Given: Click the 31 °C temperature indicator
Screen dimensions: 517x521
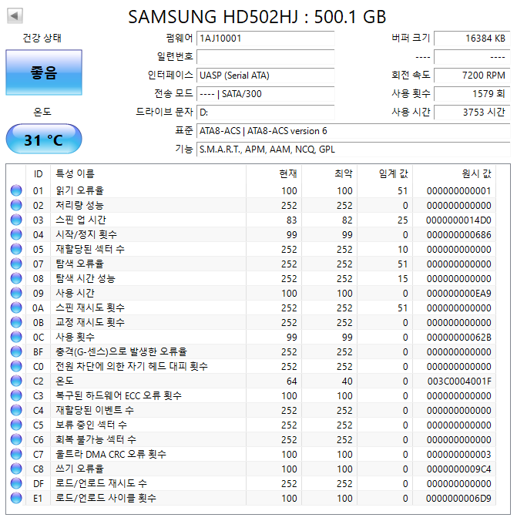Looking at the screenshot, I should click(44, 139).
